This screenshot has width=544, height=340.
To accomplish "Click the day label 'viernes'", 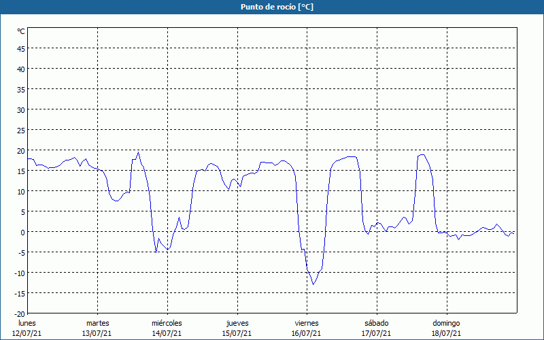I will 307,324.
